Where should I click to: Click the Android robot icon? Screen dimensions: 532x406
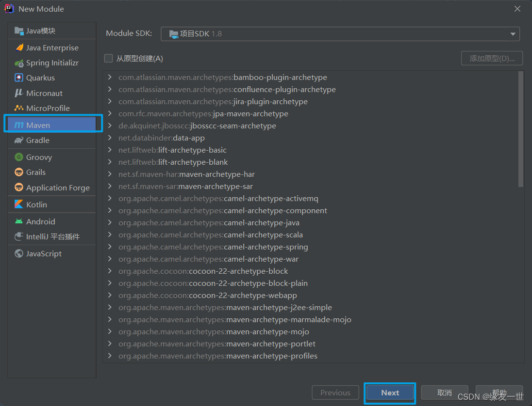coord(19,221)
